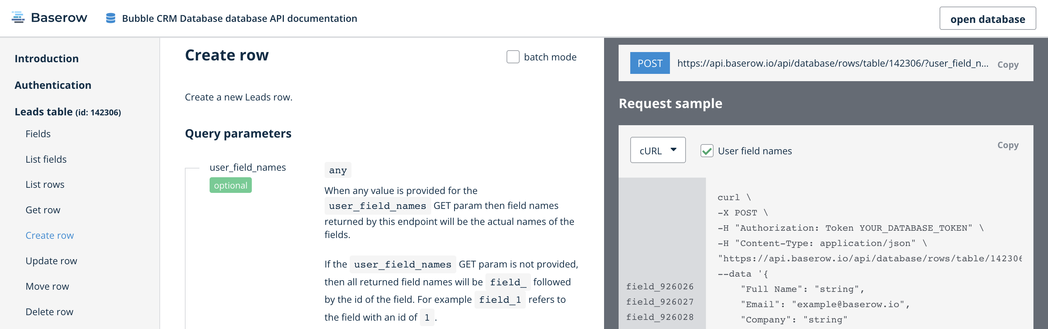Open the Introduction section

click(x=46, y=58)
